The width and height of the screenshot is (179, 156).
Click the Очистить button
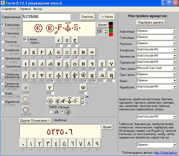pyautogui.click(x=87, y=17)
